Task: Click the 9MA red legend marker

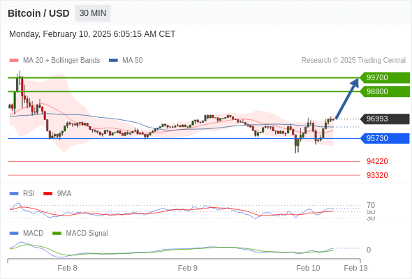Action: tap(47, 193)
